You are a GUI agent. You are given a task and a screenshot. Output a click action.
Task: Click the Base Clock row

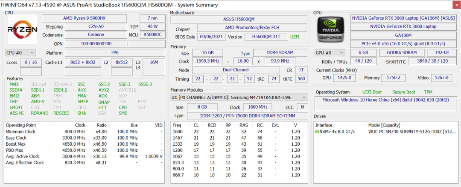click(84, 138)
